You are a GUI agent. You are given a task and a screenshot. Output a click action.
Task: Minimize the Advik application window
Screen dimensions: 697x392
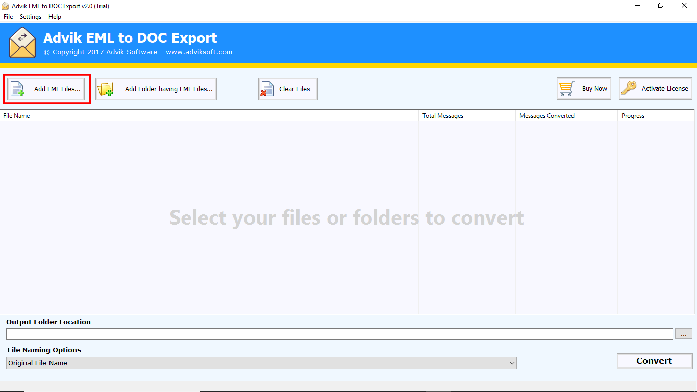(x=638, y=6)
